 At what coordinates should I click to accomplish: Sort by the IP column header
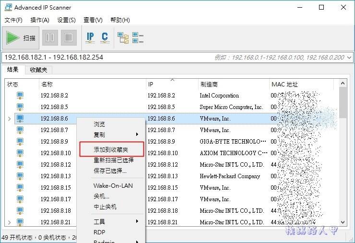[x=172, y=85]
